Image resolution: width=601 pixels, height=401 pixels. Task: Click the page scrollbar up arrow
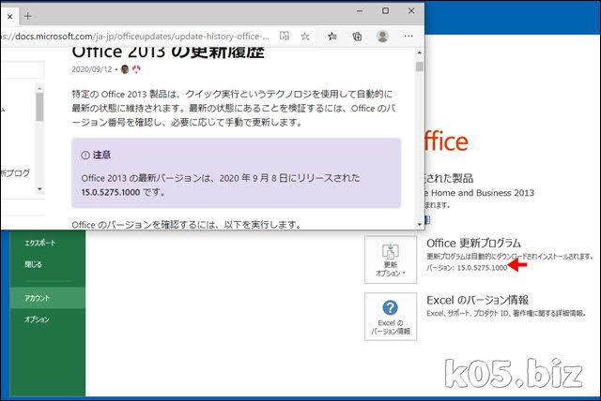420,52
